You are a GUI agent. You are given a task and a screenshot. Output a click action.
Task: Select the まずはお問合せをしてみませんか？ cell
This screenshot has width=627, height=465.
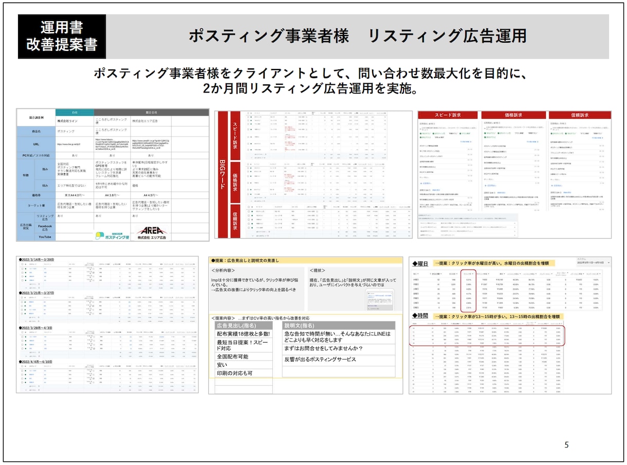pyautogui.click(x=338, y=349)
